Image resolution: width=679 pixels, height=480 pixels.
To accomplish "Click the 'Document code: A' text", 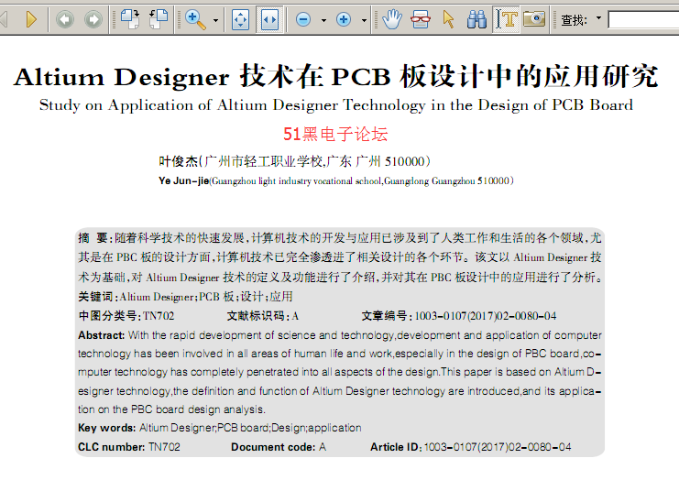I will pos(279,447).
